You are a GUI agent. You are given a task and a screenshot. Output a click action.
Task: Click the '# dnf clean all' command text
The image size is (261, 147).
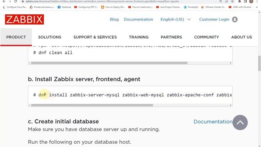click(53, 53)
